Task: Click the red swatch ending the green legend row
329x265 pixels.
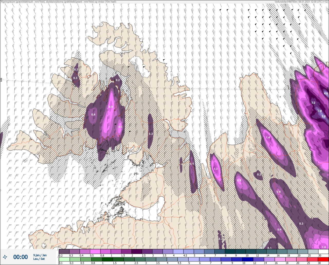Action: (x=323, y=259)
